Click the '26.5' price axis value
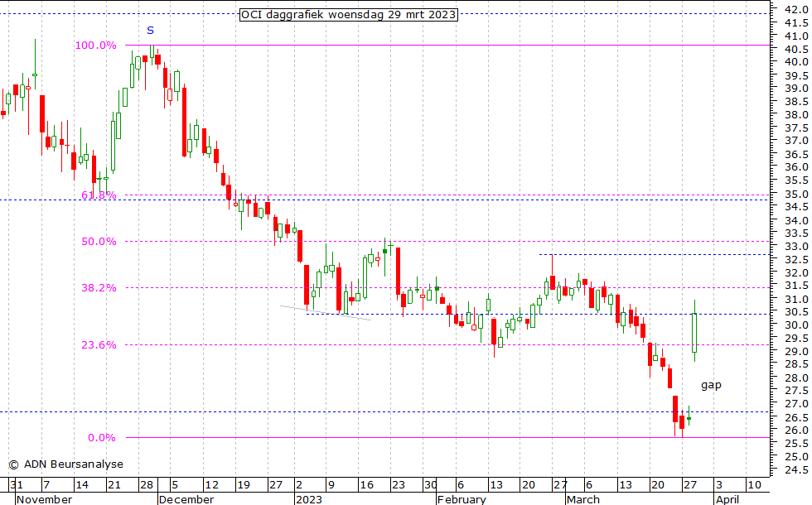Image resolution: width=812 pixels, height=505 pixels. (796, 417)
